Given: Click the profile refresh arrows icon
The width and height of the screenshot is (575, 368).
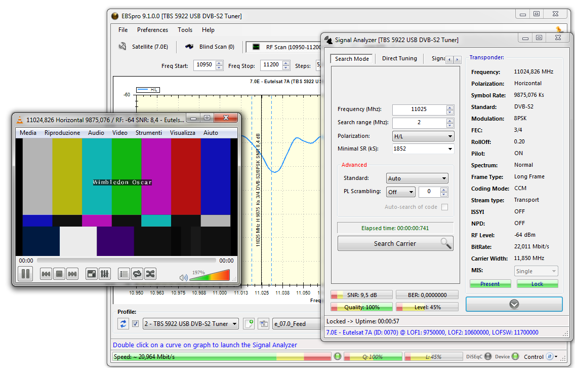Looking at the screenshot, I should tap(123, 323).
